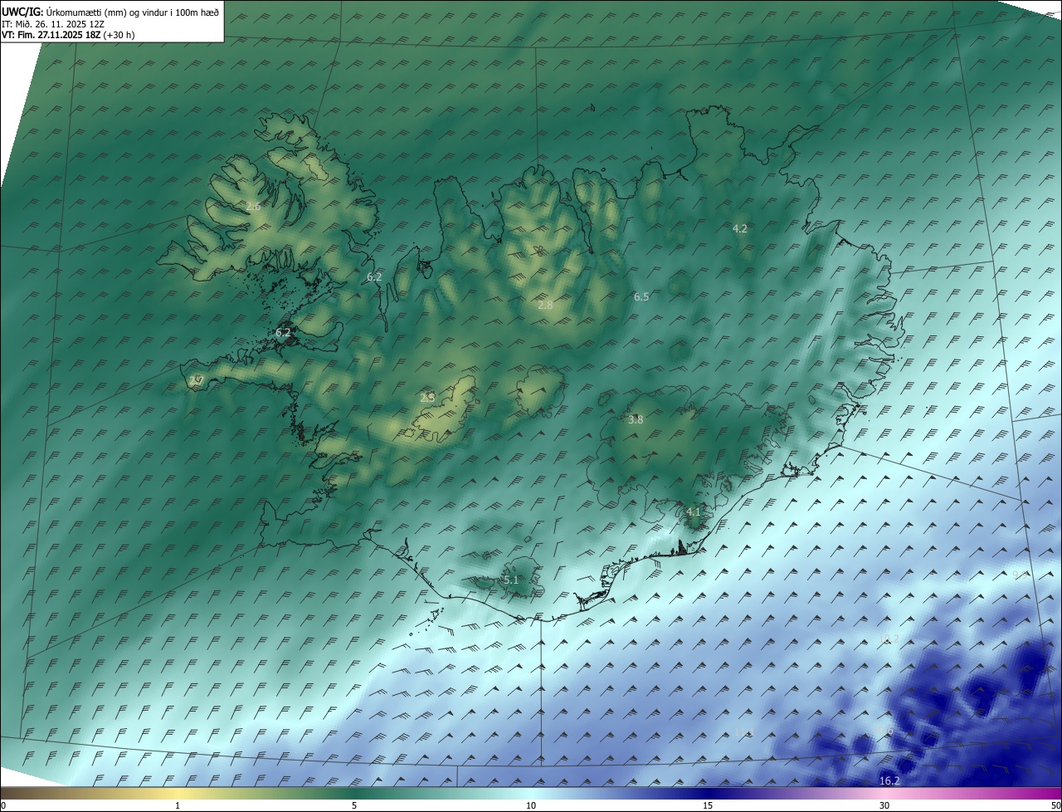1062x812 pixels.
Task: Click the 15 tick on the color scale
Action: click(708, 805)
